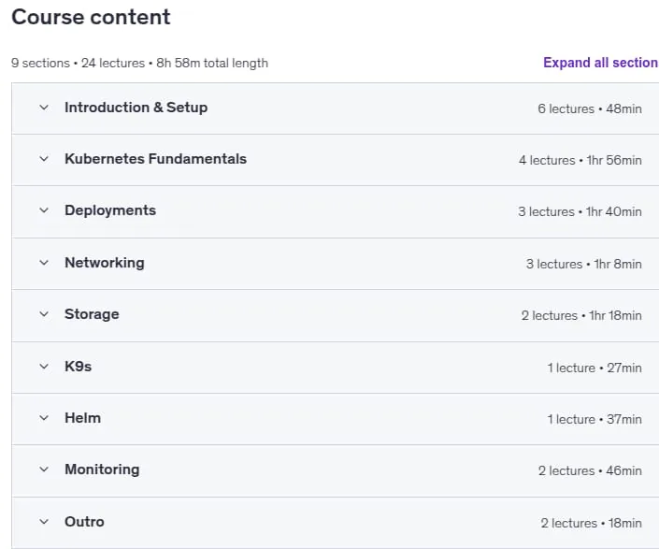Select the Helm section heading
Screen dimensions: 659x549
point(82,418)
